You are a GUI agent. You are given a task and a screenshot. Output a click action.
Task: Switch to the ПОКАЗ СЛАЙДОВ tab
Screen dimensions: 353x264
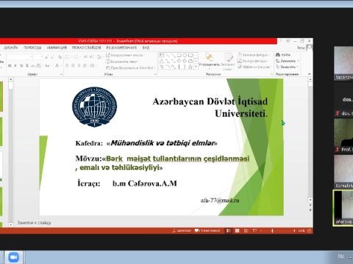[x=86, y=48]
